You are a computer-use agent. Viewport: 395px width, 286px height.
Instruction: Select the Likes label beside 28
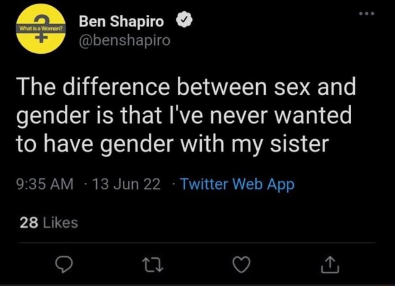tap(60, 223)
